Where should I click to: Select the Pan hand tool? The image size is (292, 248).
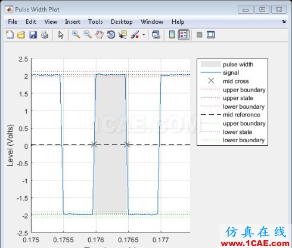100,35
